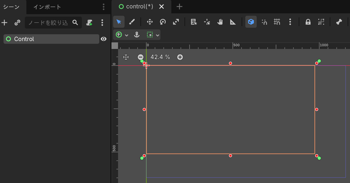350x183 pixels.
Task: Click the green container sizing icon
Action: point(150,35)
